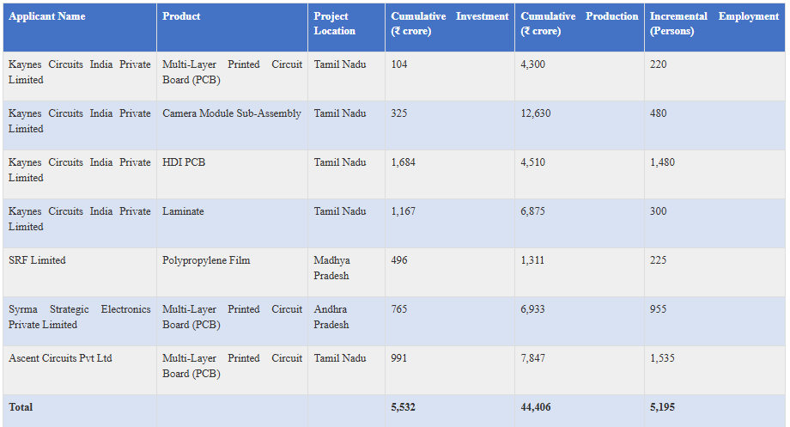Click the Madhya Pradesh location cell
This screenshot has height=427, width=790.
coord(332,268)
